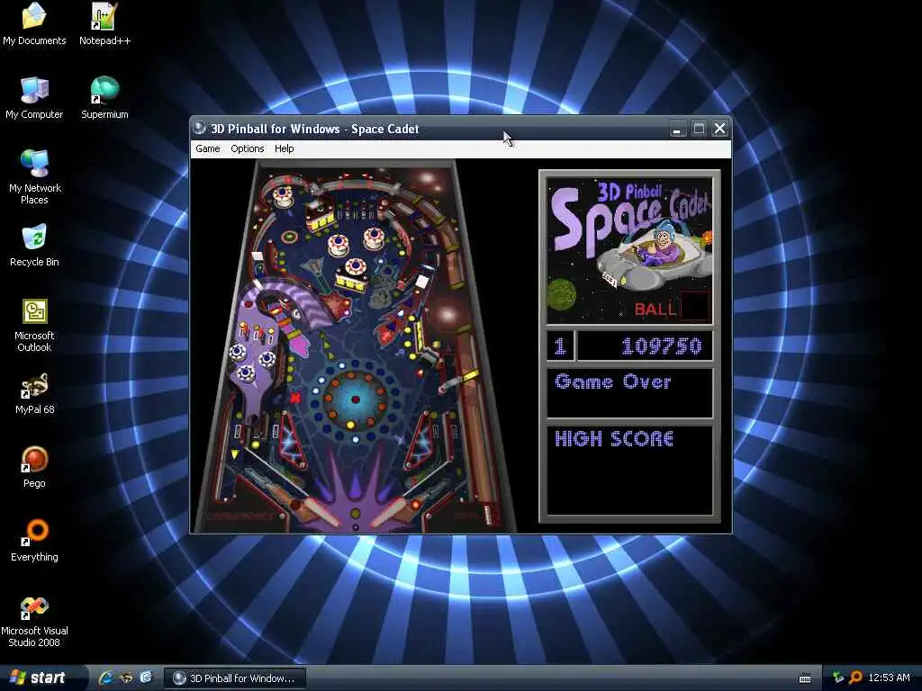Select the MyPal 68 raccoon shortcut

click(35, 393)
